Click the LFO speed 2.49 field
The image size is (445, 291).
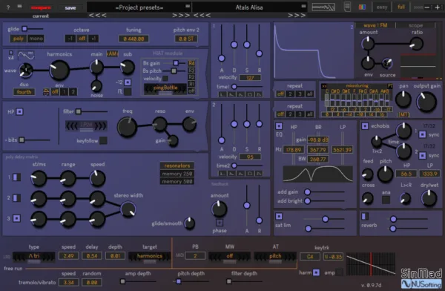(68, 256)
